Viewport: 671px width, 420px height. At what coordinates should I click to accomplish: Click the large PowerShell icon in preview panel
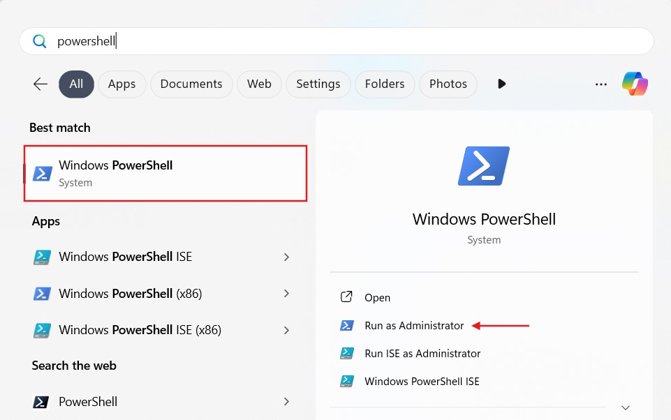[484, 165]
